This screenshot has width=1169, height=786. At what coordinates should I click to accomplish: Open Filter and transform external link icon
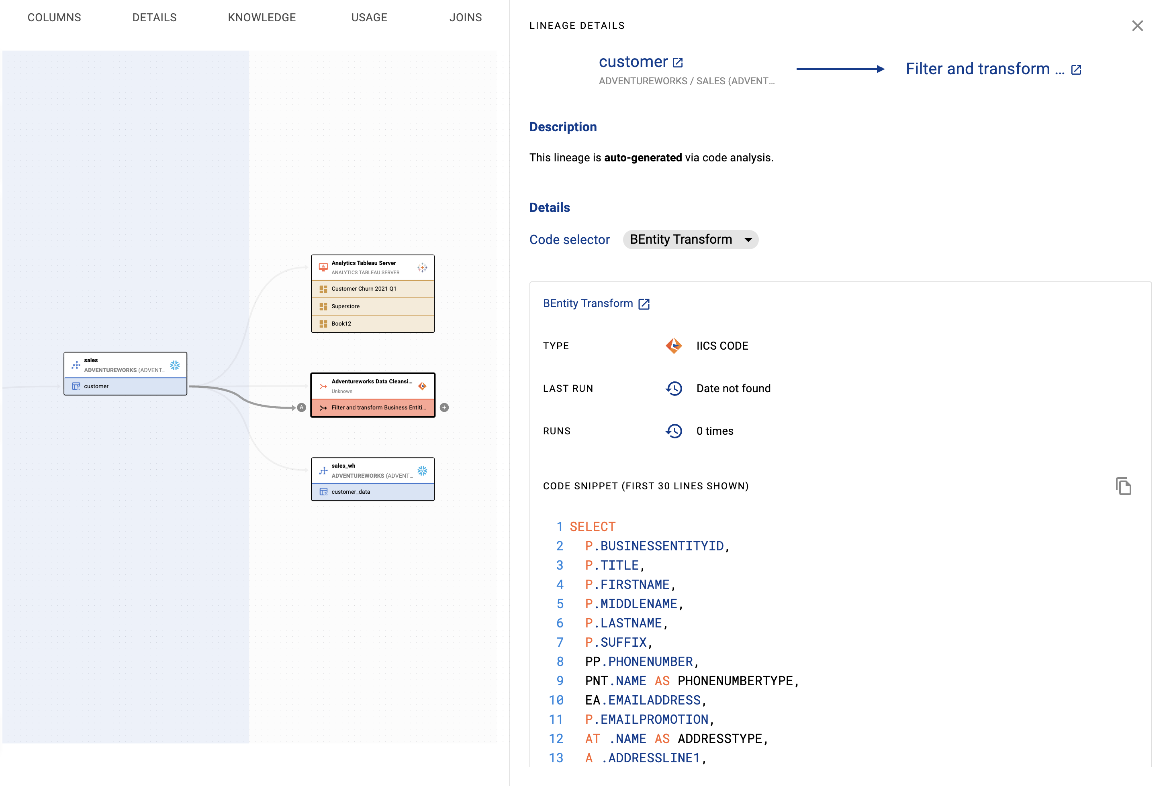point(1076,70)
